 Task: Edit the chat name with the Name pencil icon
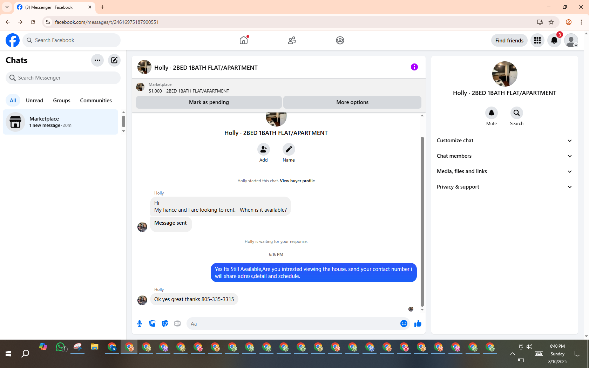(289, 150)
